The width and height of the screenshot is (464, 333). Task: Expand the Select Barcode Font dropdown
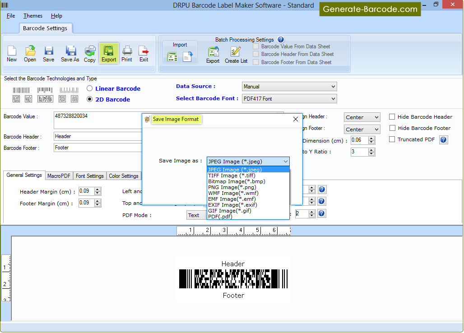[289, 98]
